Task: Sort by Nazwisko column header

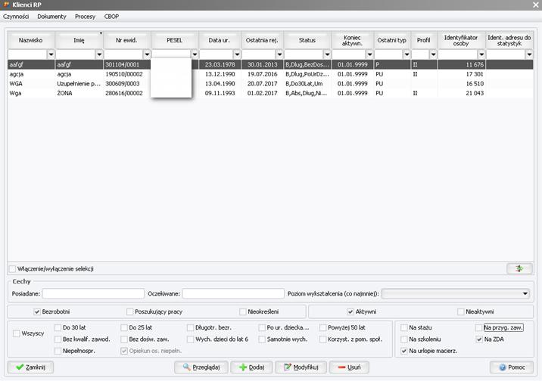Action: click(x=31, y=40)
